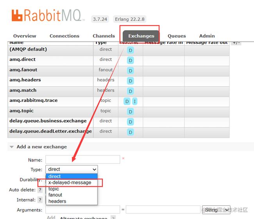Viewport: 254px width, 219px height.
Task: Click the Erlang 22.2.8 label
Action: [x=130, y=19]
